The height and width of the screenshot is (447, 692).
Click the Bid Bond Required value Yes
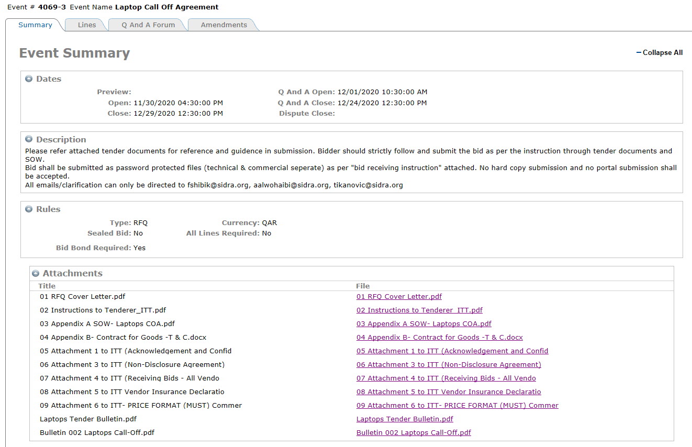[x=139, y=248]
